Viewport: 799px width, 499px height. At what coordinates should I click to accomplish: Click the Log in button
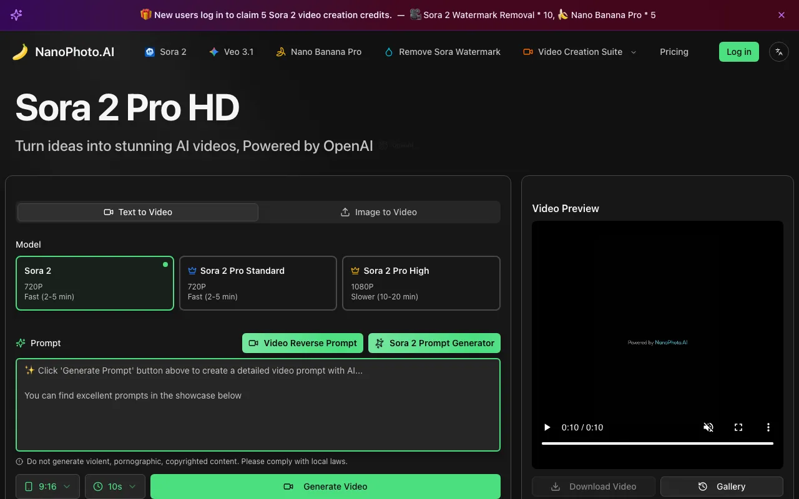[739, 52]
